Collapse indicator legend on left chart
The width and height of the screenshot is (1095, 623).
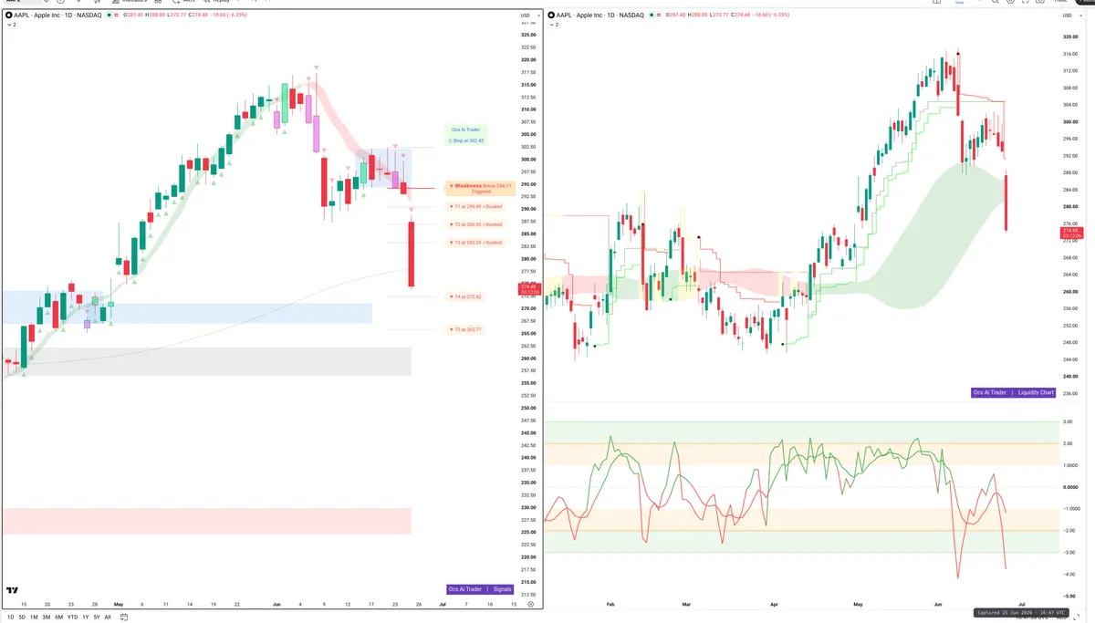click(x=11, y=25)
